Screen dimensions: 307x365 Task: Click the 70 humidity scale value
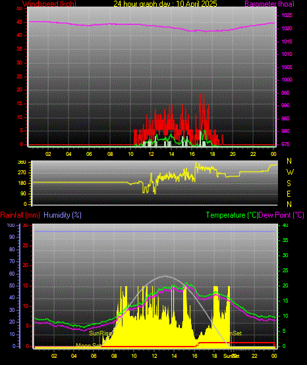[x=12, y=261]
